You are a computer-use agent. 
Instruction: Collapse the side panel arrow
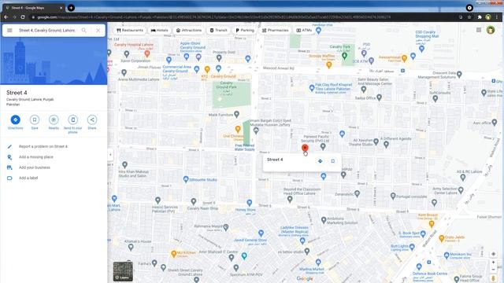(x=110, y=155)
